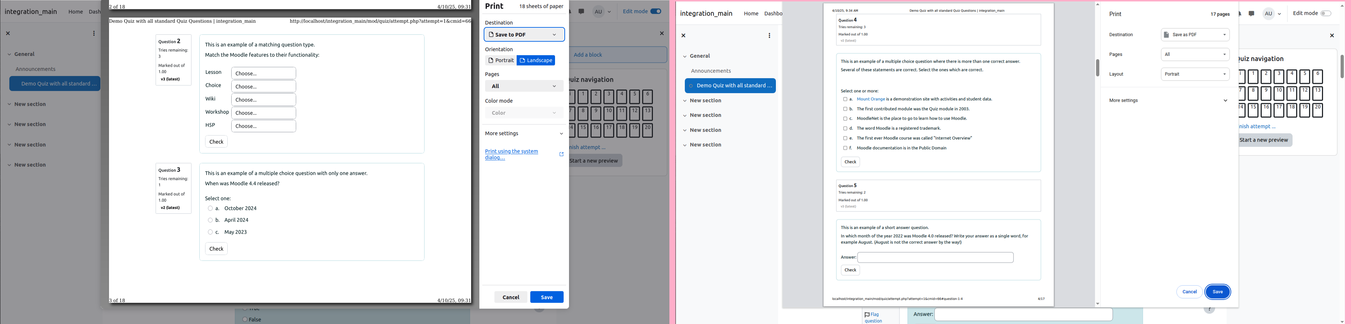Click Home nav item in Chrome window
This screenshot has width=1351, height=324.
[x=750, y=14]
